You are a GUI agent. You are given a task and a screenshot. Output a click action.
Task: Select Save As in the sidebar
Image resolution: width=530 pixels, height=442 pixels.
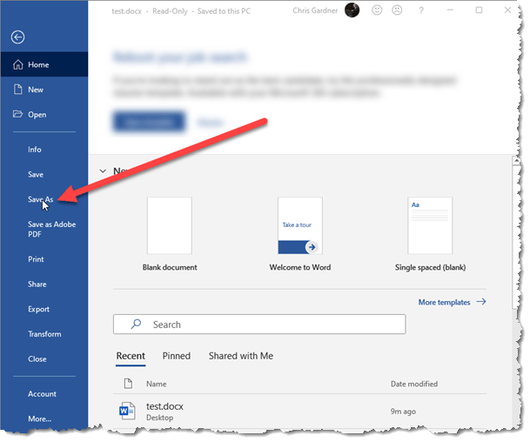pyautogui.click(x=40, y=199)
